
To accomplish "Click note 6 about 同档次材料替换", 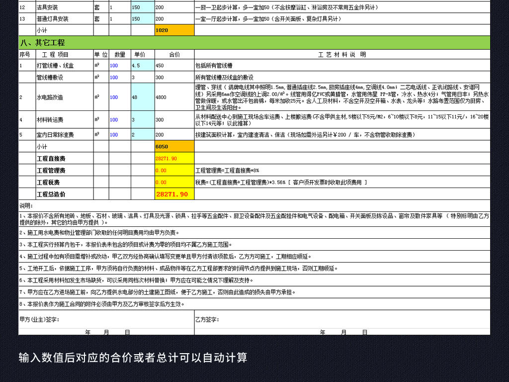I will (x=254, y=280).
